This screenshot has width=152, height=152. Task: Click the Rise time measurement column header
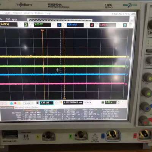90,109
